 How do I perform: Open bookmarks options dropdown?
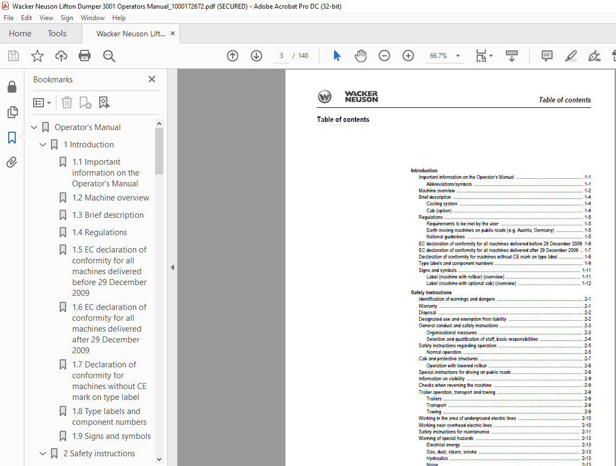click(x=42, y=103)
